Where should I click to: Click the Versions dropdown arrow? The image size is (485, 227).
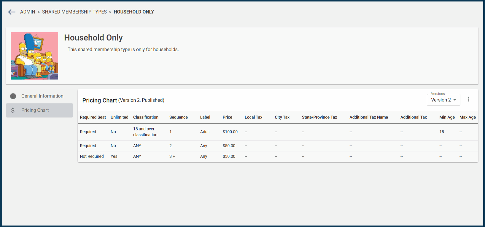pyautogui.click(x=455, y=100)
